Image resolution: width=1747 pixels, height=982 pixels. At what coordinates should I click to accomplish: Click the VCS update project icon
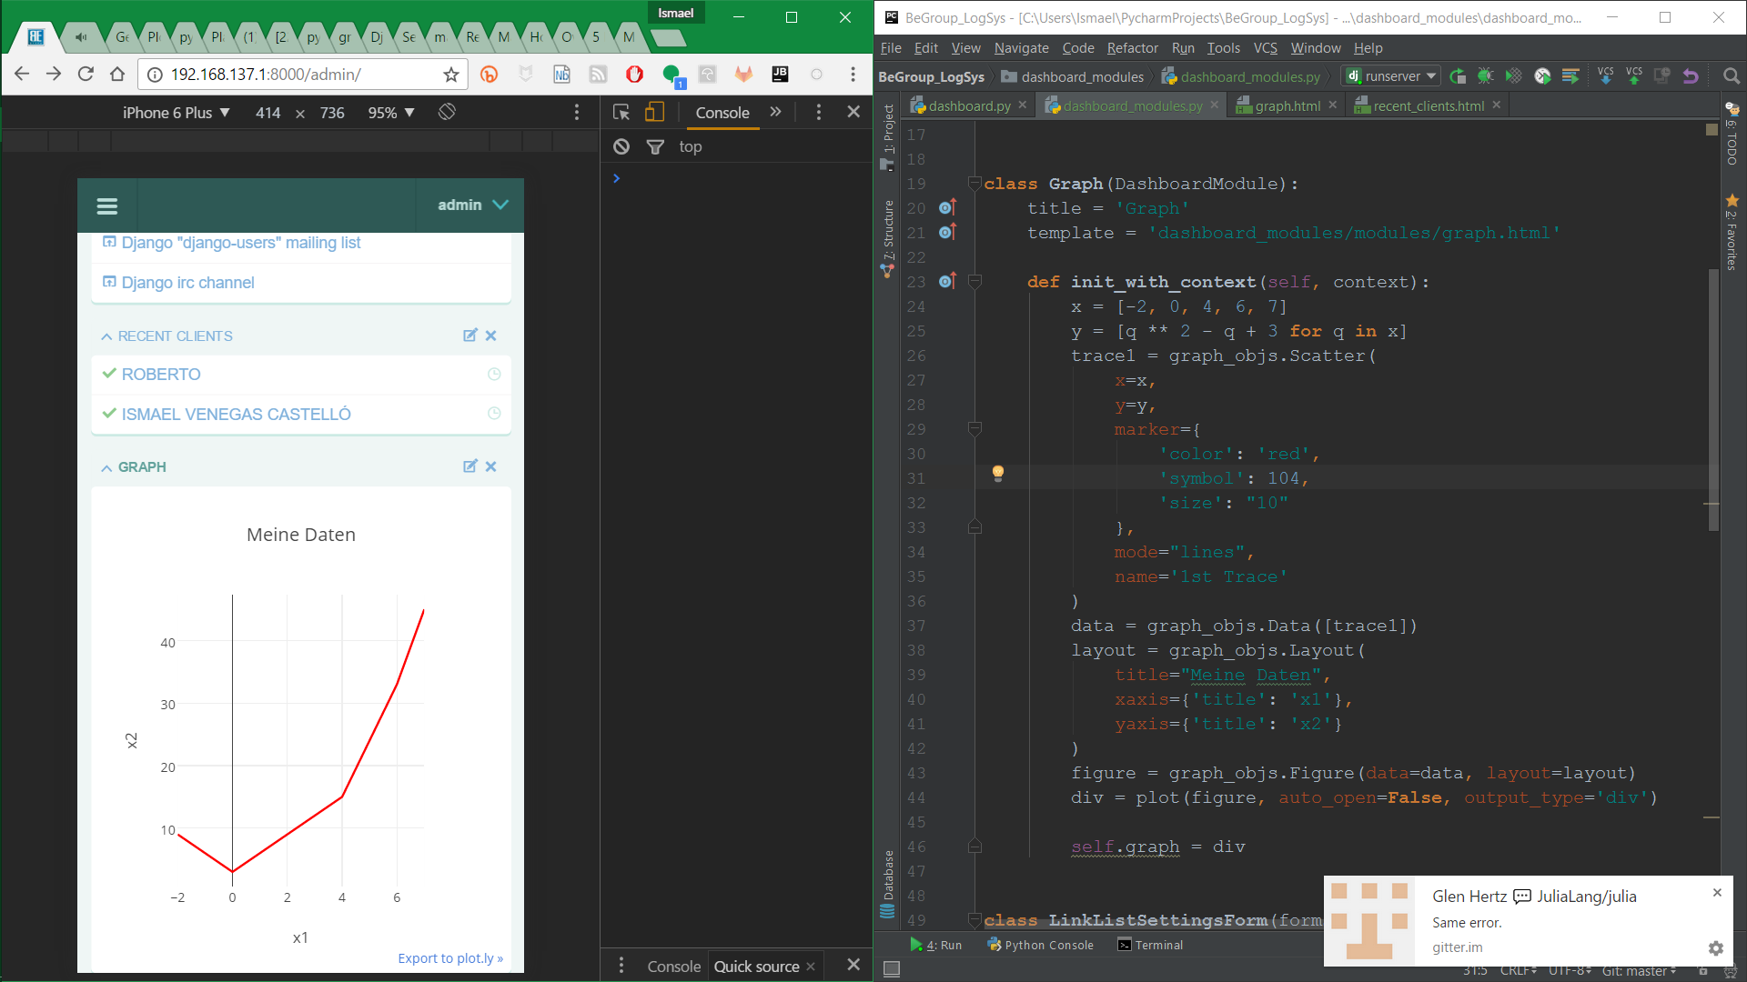point(1605,76)
